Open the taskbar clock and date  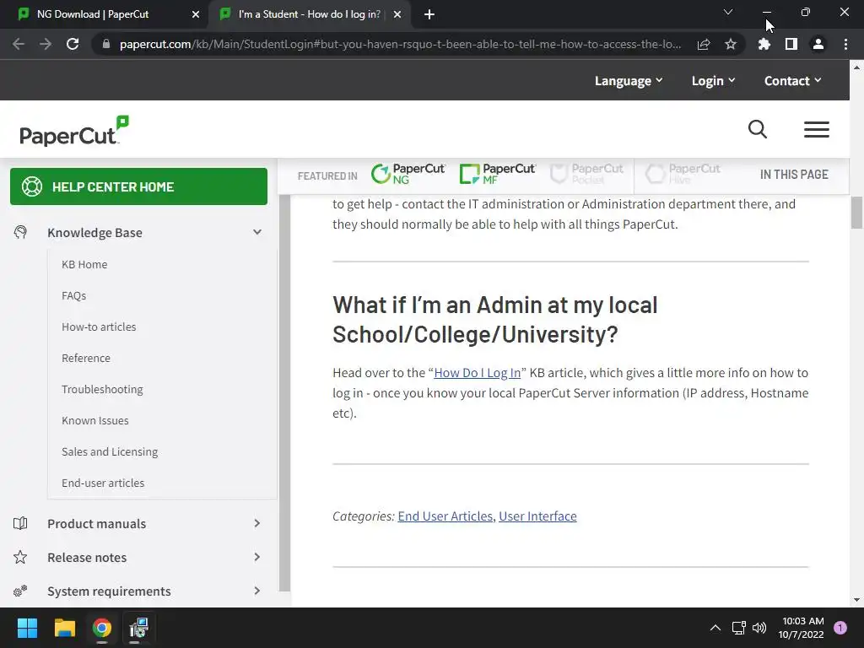pyautogui.click(x=802, y=628)
